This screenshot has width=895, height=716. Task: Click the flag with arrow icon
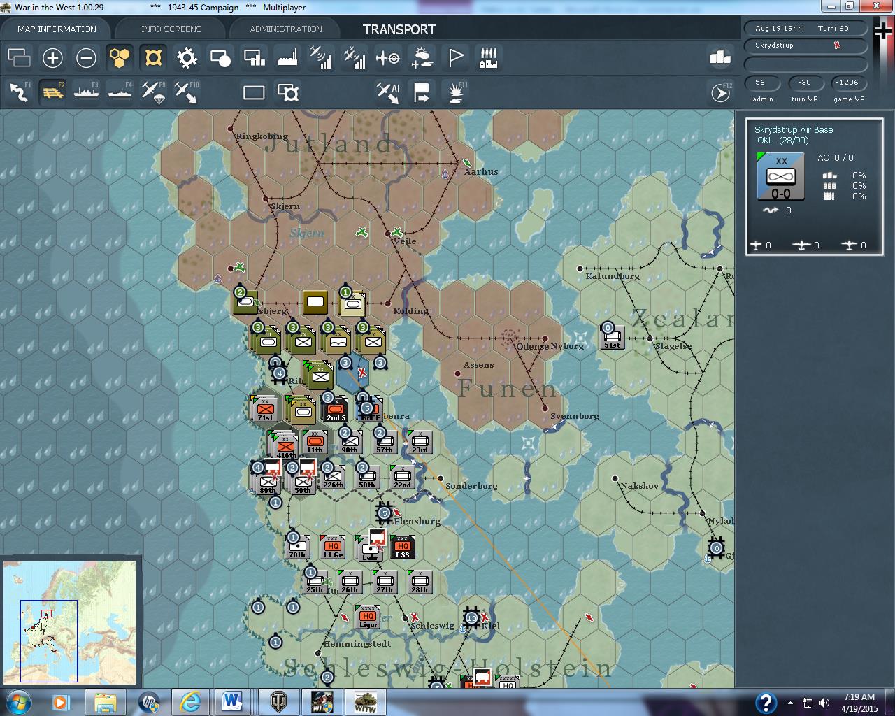tap(422, 92)
